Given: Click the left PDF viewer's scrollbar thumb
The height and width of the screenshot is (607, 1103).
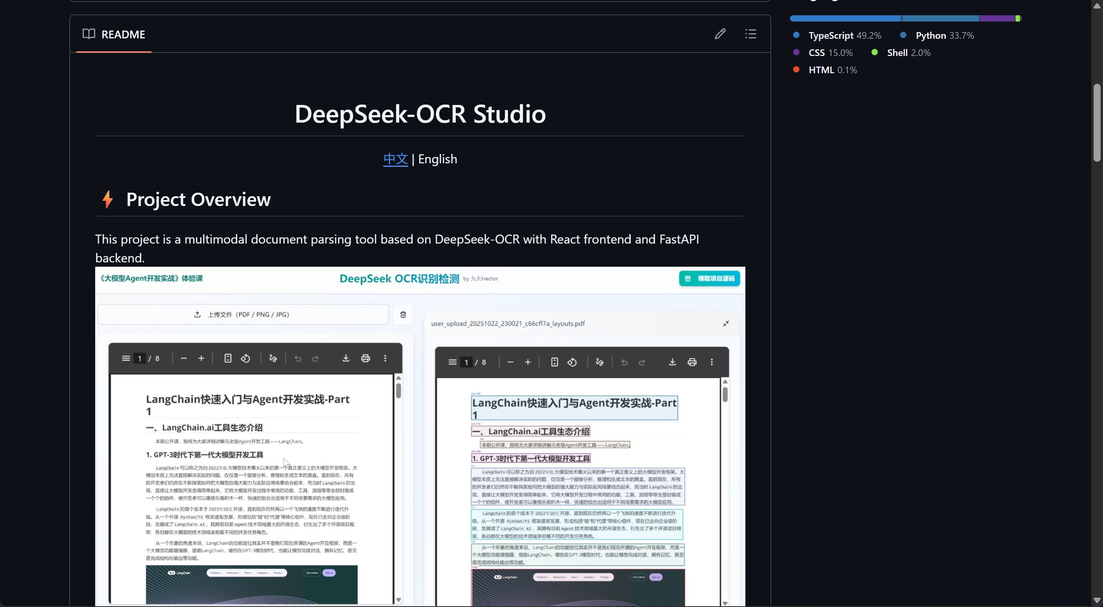Looking at the screenshot, I should (x=398, y=390).
